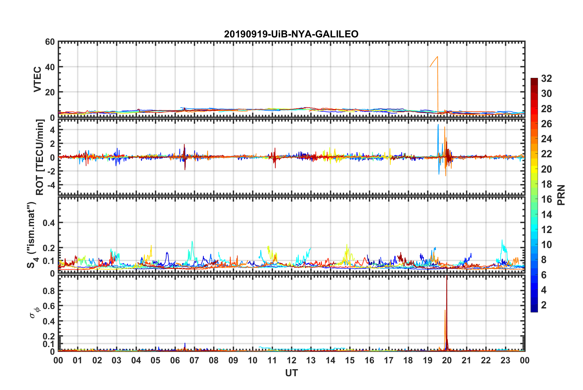Click the 4 label on the PRN colorbar

(544, 290)
